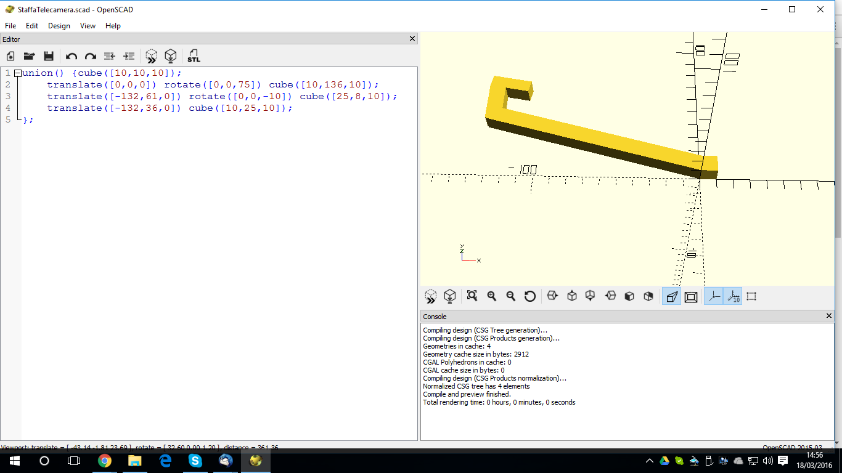The width and height of the screenshot is (842, 473).
Task: Click 'Normalized CSG tree has 4 elements' line
Action: pyautogui.click(x=476, y=386)
